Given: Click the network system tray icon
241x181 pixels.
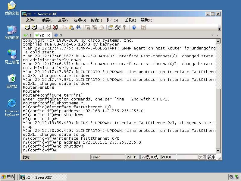Looking at the screenshot, I should (237, 177).
